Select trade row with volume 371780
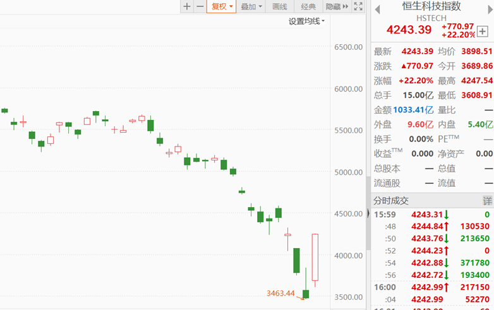 click(x=432, y=263)
